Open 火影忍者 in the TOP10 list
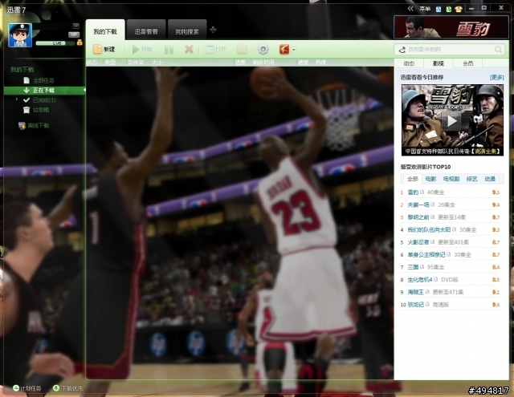 [418, 242]
